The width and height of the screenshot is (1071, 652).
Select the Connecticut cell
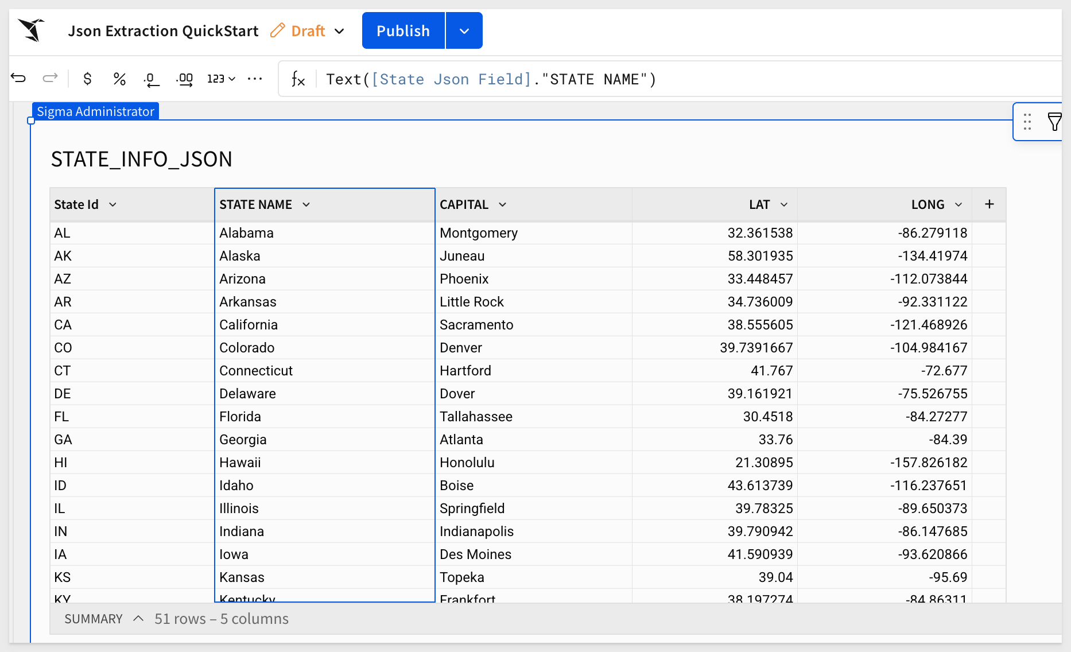click(325, 371)
